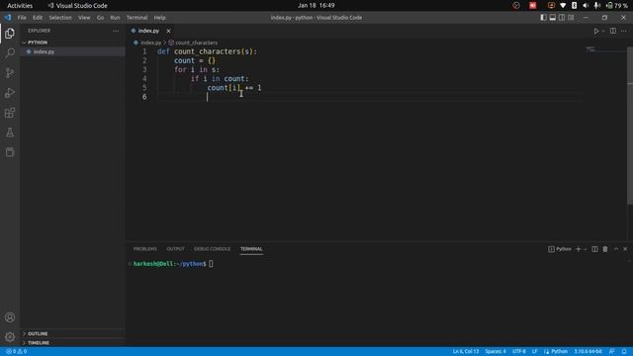Open the Testing flask icon

click(10, 132)
